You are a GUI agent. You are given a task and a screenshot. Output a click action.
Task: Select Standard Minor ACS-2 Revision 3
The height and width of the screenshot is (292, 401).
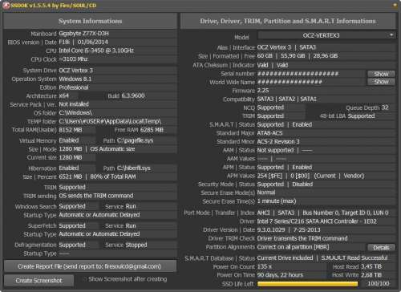pyautogui.click(x=278, y=141)
